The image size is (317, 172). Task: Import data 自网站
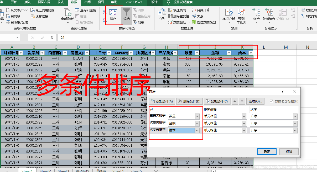click(x=13, y=16)
